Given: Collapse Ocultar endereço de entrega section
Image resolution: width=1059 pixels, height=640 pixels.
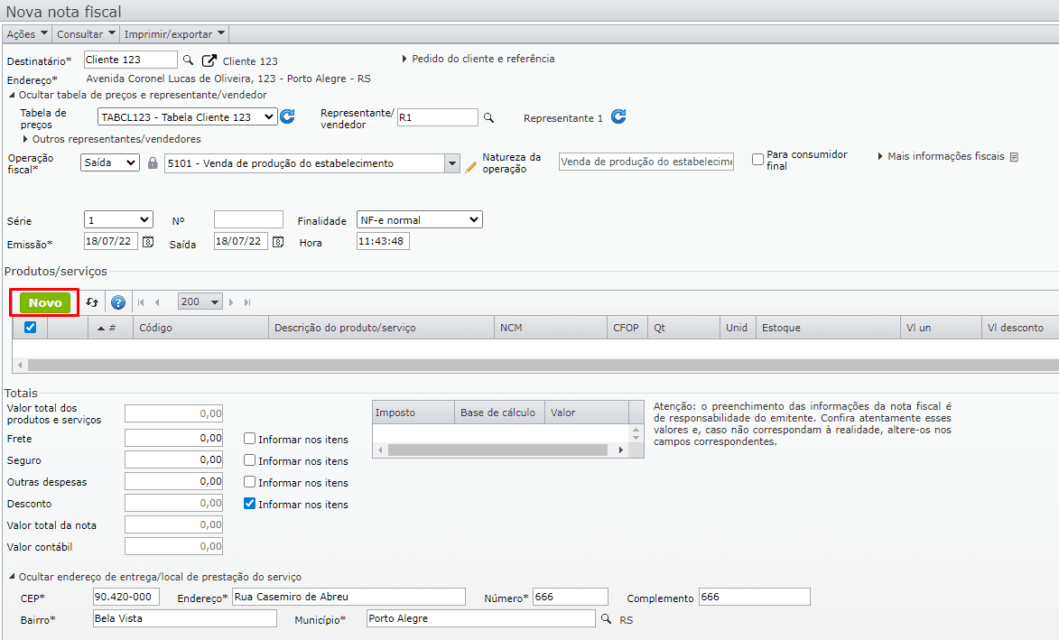Looking at the screenshot, I should click(x=154, y=577).
